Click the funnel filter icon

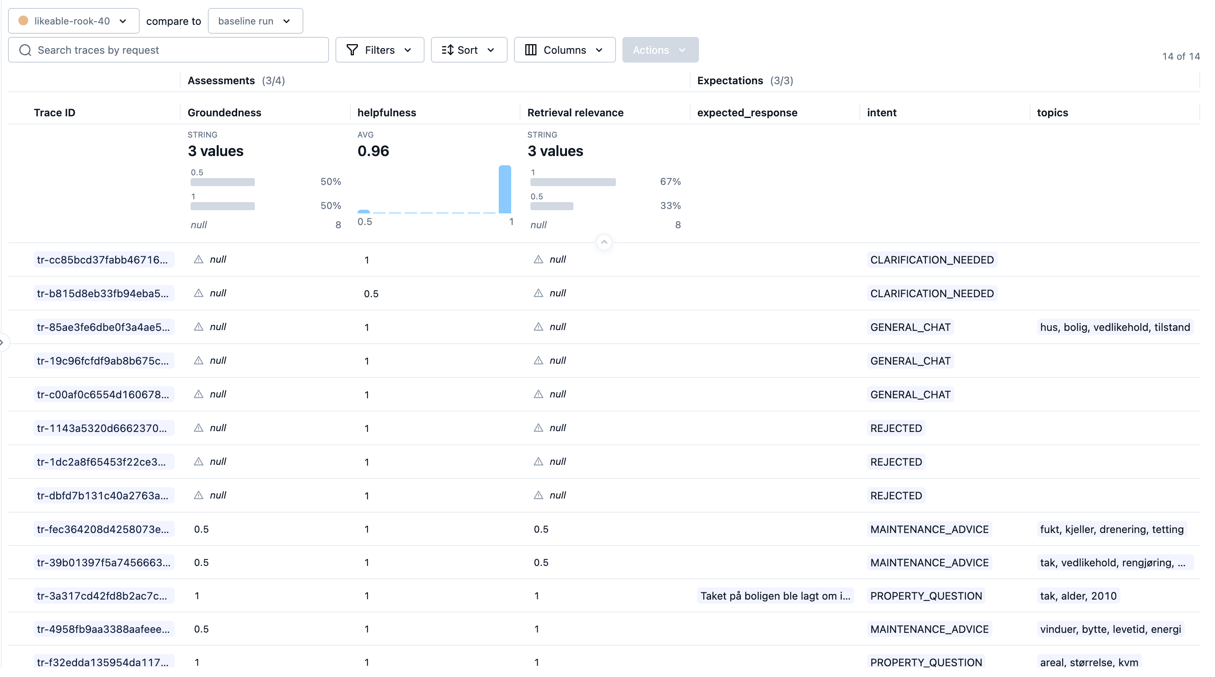point(352,50)
